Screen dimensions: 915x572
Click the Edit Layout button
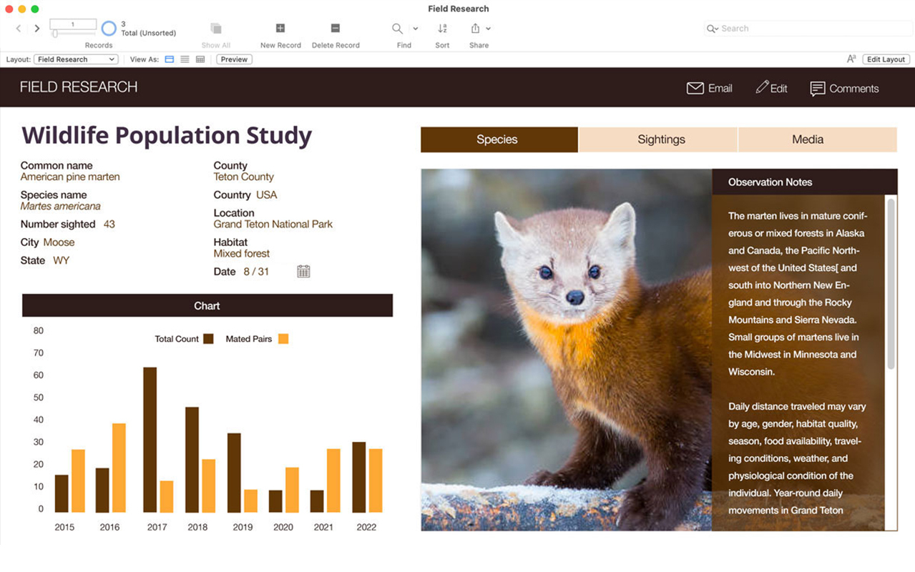886,59
